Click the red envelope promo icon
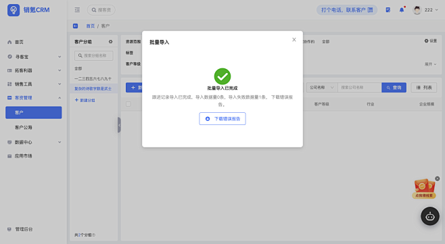Image resolution: width=445 pixels, height=244 pixels. click(x=424, y=189)
